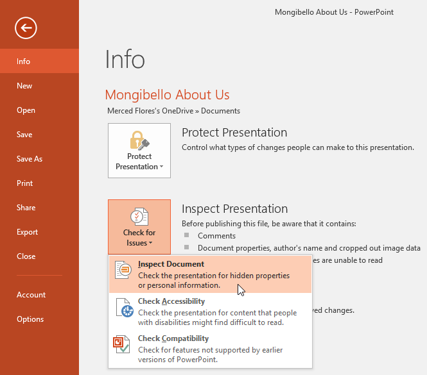Choose Save in the sidebar
The height and width of the screenshot is (375, 427).
coord(24,135)
